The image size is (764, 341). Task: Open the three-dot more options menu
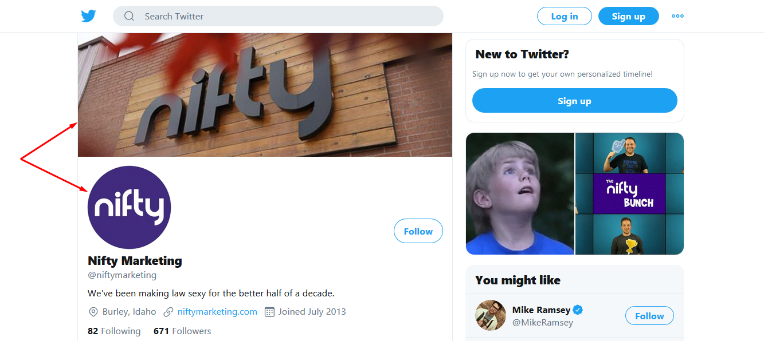[677, 16]
